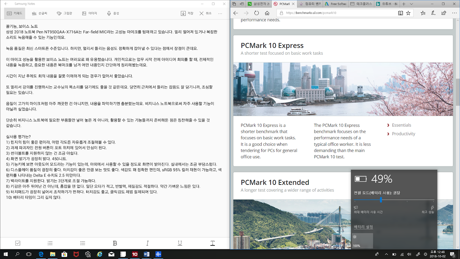
Task: Set the open Edge tabs aside
Action: [x=242, y=4]
